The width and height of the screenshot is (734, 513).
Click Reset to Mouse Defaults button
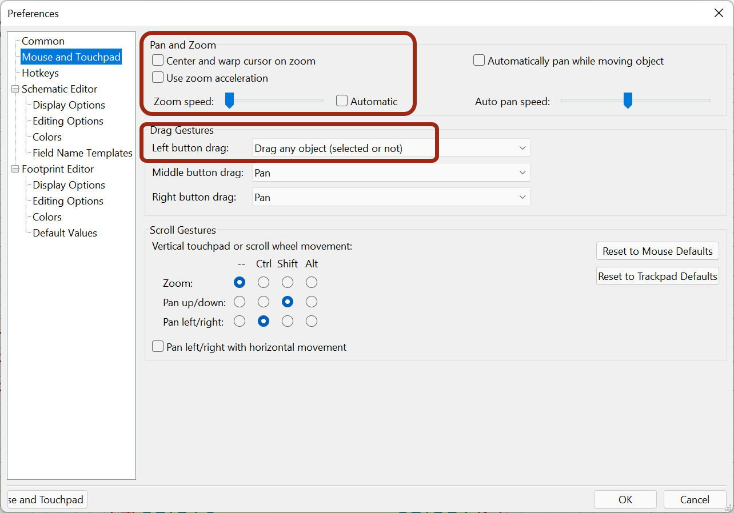[x=657, y=251]
